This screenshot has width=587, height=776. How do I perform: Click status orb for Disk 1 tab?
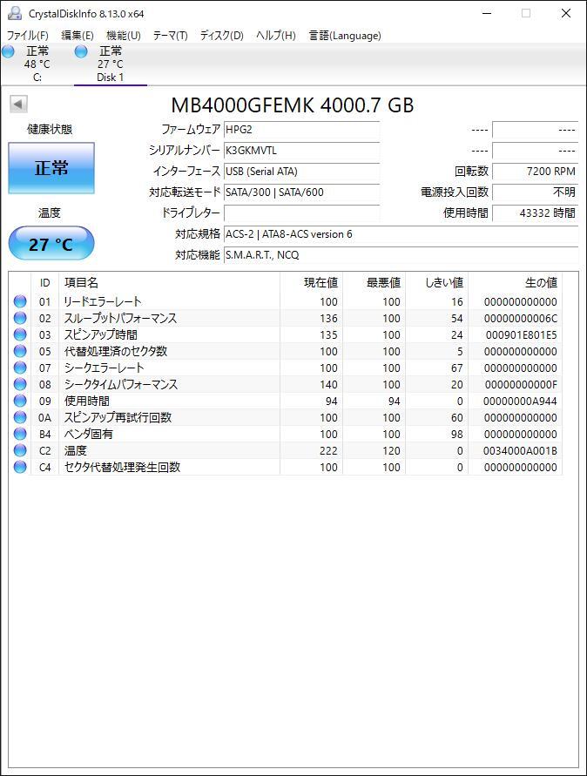[x=81, y=51]
